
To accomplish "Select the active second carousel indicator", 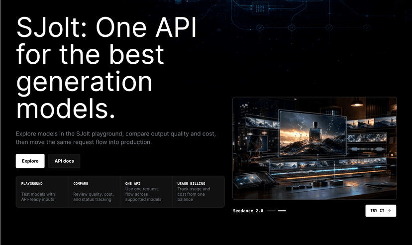I will coord(282,211).
